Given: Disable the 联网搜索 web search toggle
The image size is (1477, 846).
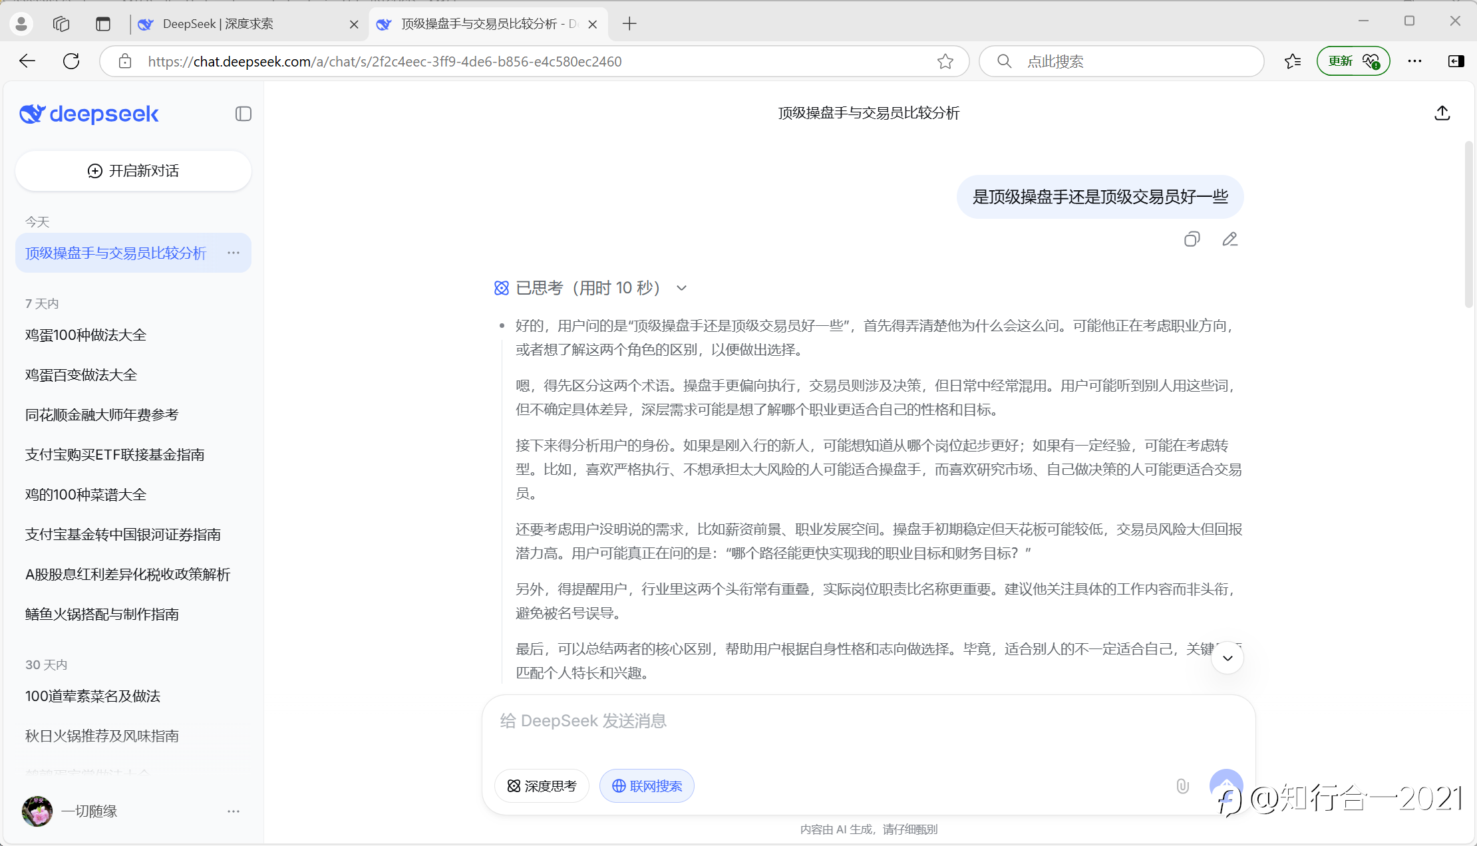Looking at the screenshot, I should 647,786.
